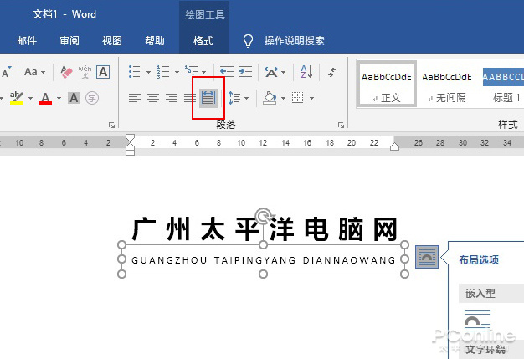Open the font color dropdown arrow

59,98
